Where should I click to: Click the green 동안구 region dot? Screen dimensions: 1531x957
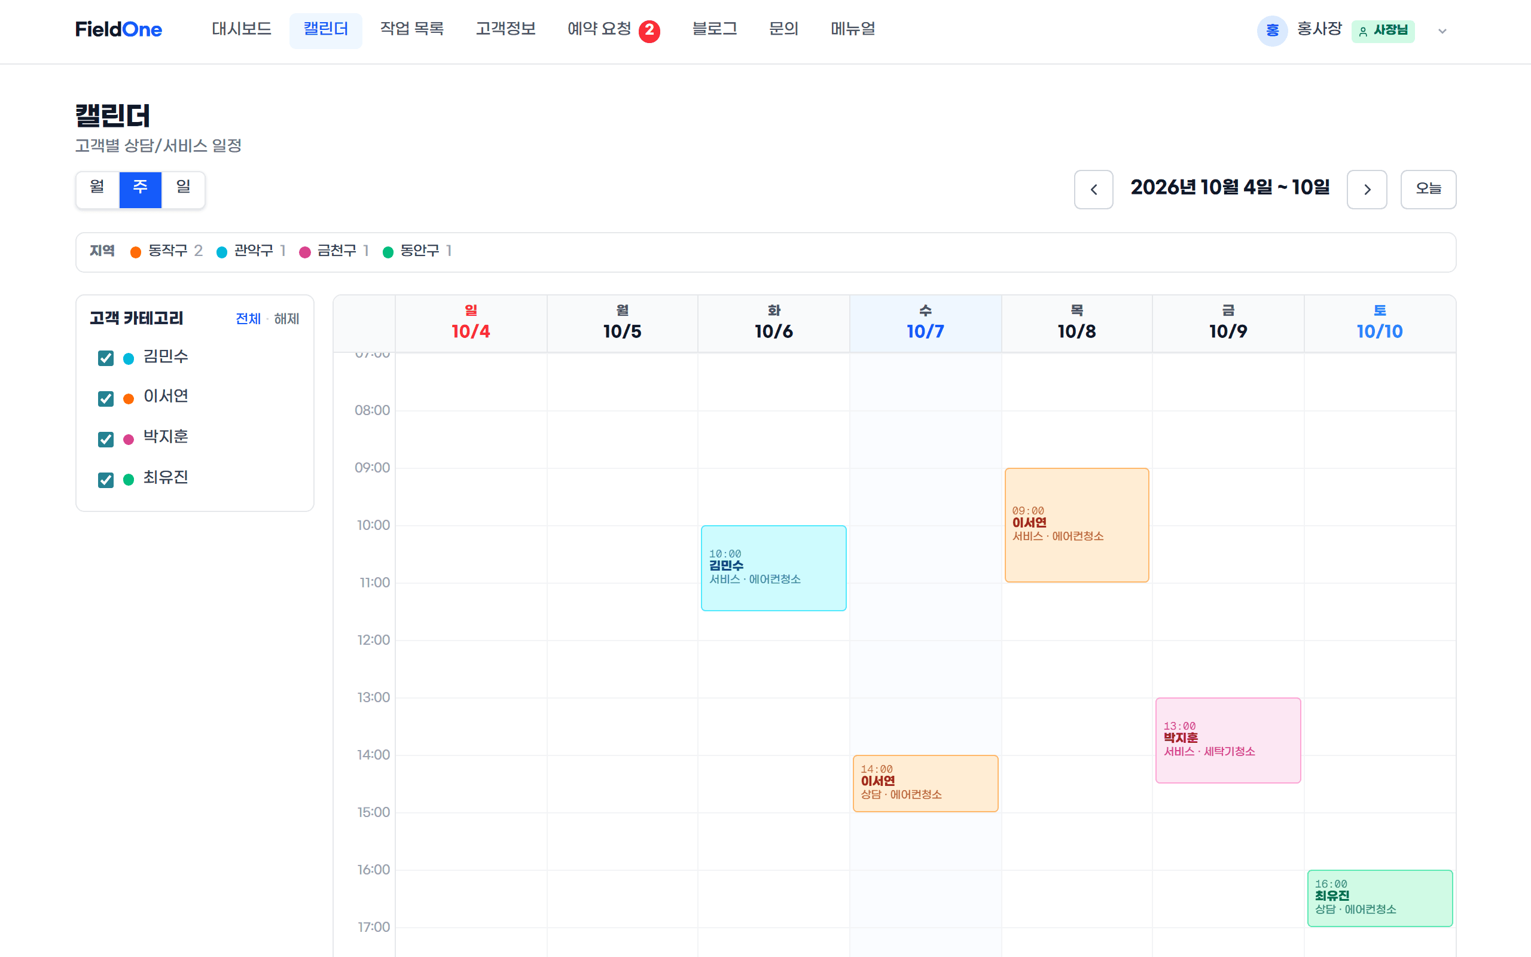point(388,252)
